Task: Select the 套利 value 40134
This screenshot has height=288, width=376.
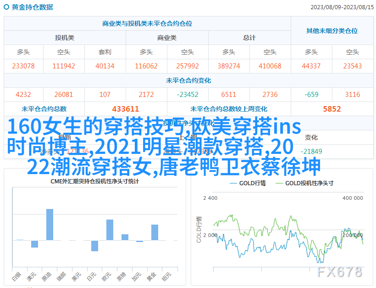Action: pos(105,66)
